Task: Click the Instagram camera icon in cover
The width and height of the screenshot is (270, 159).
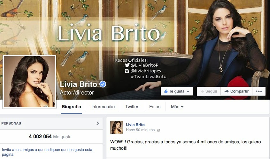Action: 127,71
